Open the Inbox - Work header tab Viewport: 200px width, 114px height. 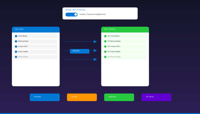tap(36, 29)
